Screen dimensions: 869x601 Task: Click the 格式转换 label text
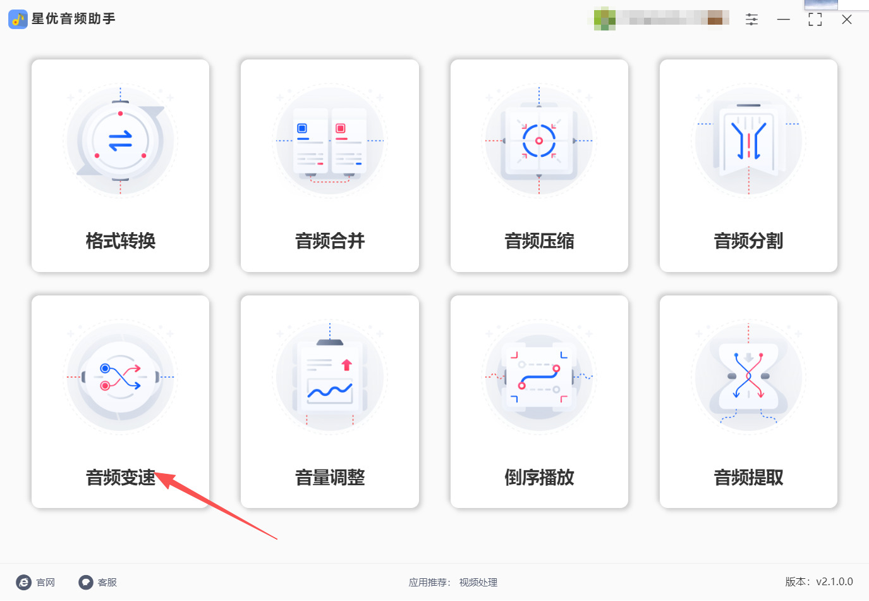click(121, 240)
